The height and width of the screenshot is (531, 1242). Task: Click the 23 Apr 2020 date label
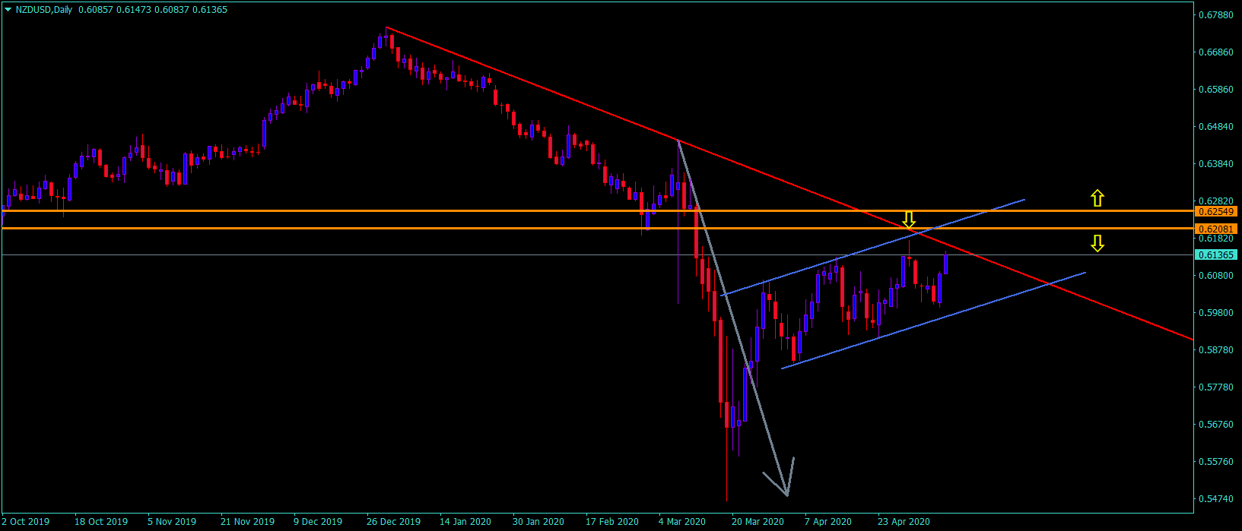(x=904, y=522)
